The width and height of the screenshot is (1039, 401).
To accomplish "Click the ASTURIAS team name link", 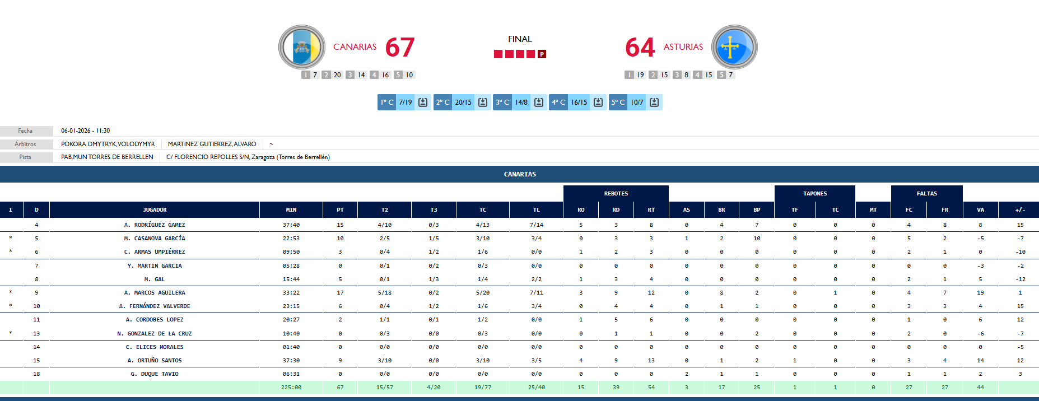I will point(683,47).
